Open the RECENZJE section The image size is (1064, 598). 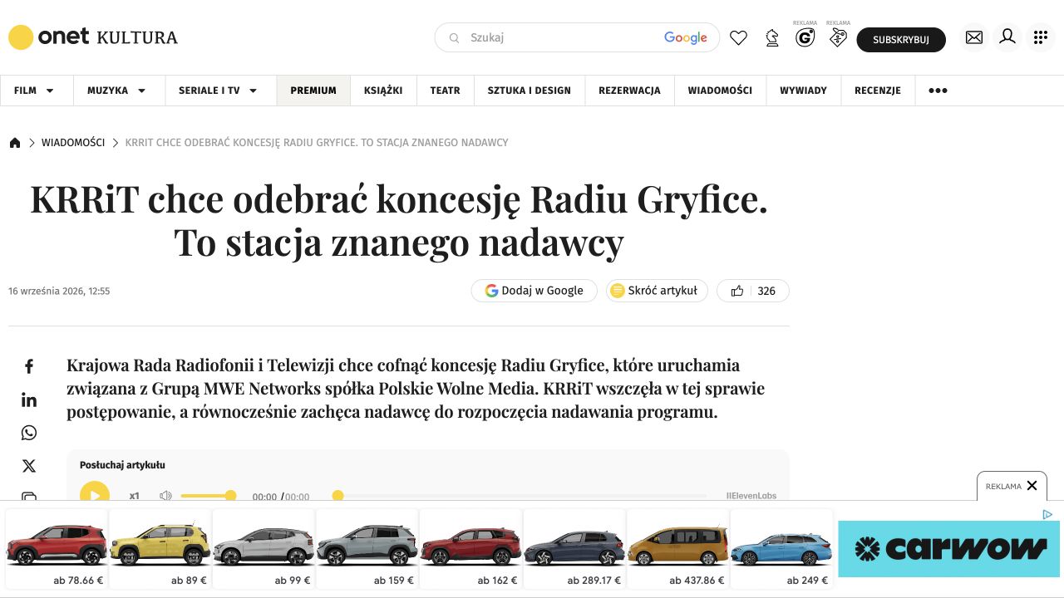pyautogui.click(x=878, y=91)
